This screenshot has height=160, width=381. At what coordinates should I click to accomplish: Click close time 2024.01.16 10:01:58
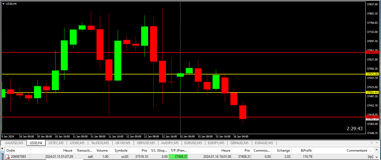tap(217, 157)
